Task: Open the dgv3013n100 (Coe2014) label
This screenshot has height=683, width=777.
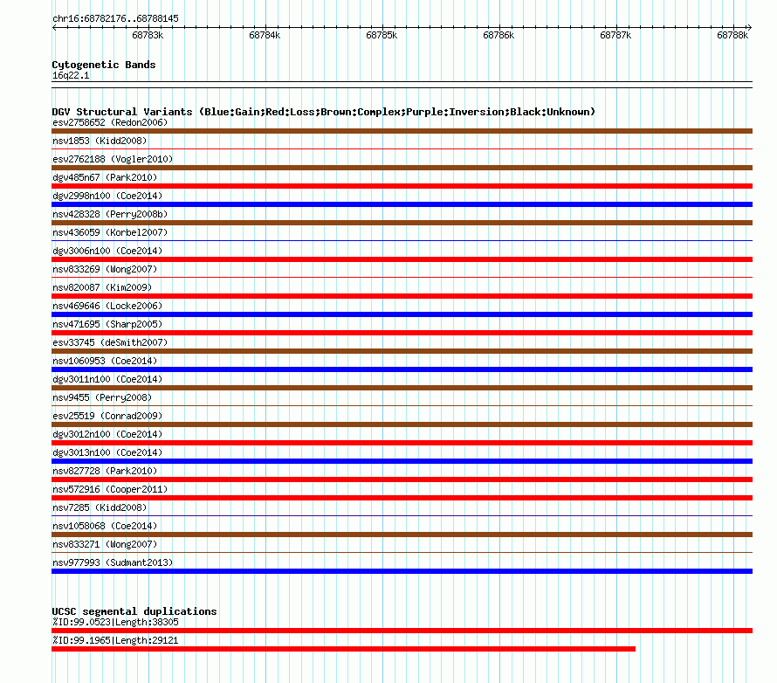Action: [107, 452]
